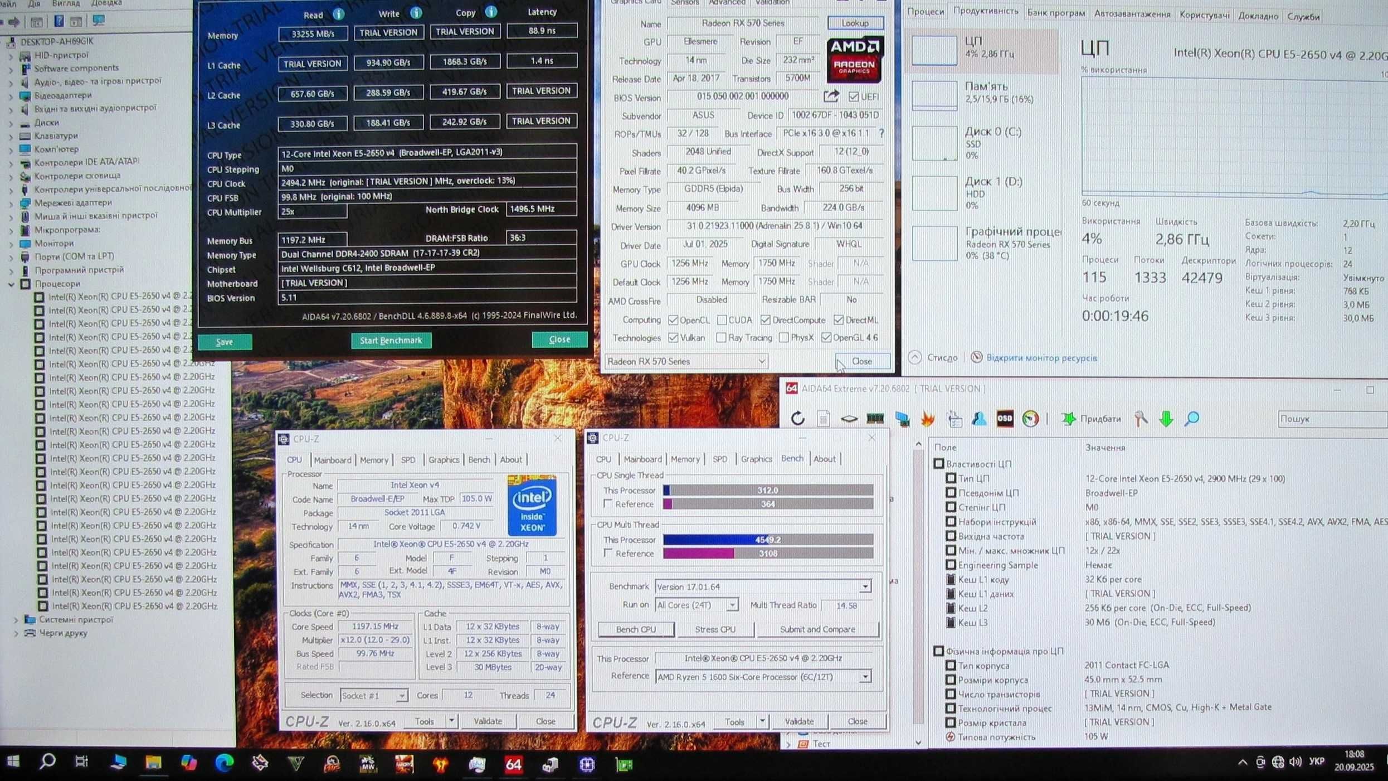
Task: Click the magnifier search icon in AIDA64 toolbar
Action: [x=1192, y=419]
